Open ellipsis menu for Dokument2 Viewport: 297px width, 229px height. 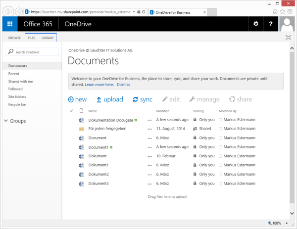(x=149, y=175)
